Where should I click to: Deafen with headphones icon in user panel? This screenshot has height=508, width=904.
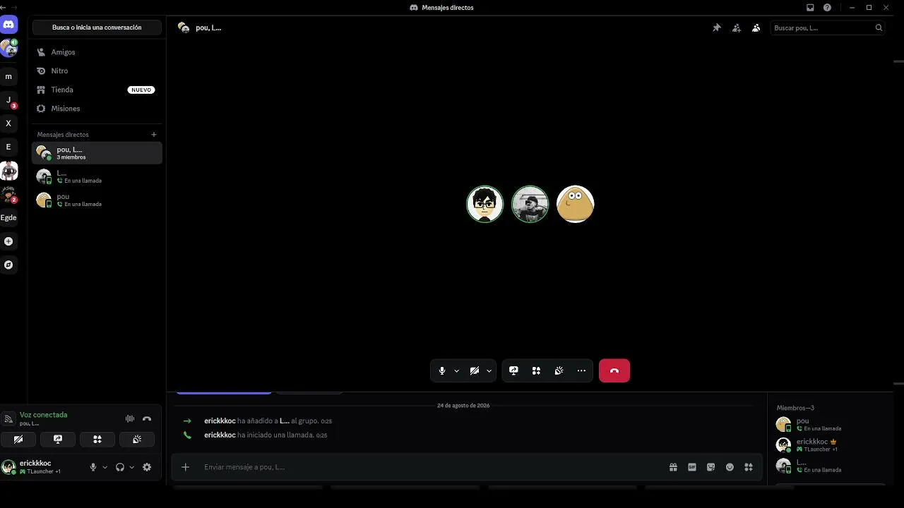[120, 467]
